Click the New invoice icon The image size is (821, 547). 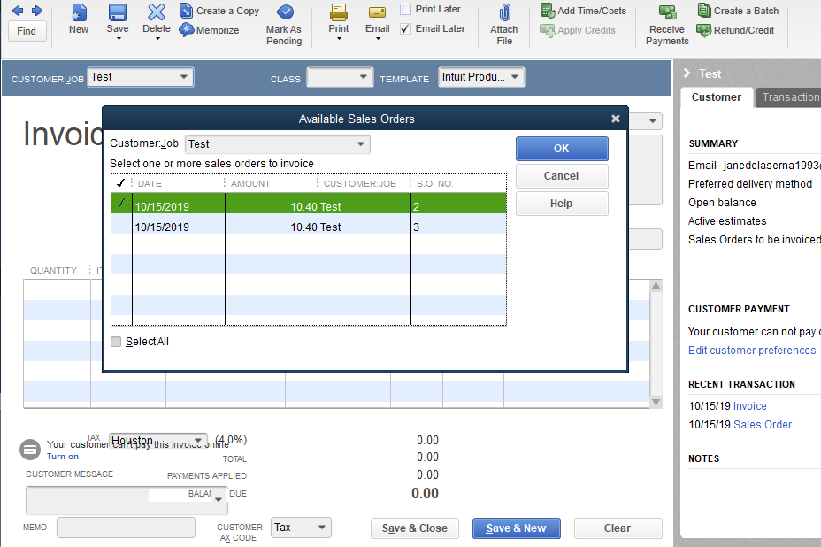pyautogui.click(x=79, y=12)
